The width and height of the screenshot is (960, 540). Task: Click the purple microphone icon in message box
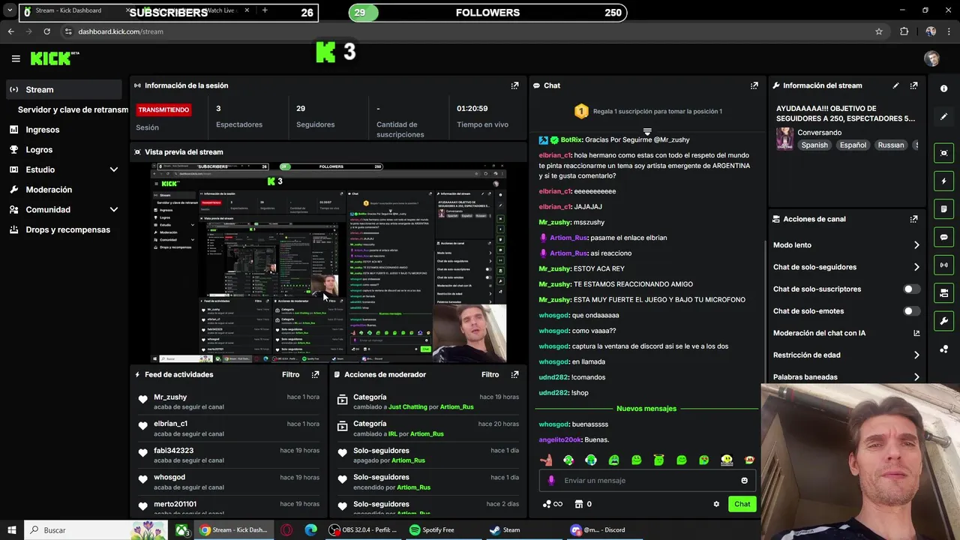(551, 481)
